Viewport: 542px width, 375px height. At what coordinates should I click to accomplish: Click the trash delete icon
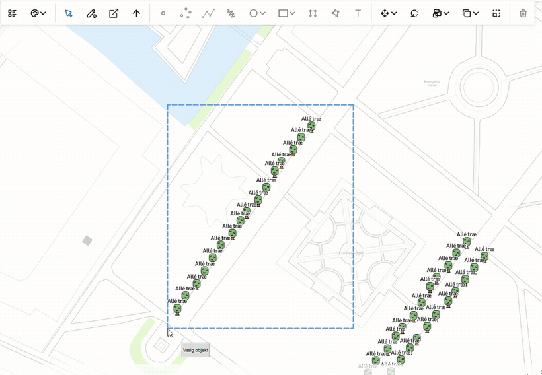coord(523,13)
